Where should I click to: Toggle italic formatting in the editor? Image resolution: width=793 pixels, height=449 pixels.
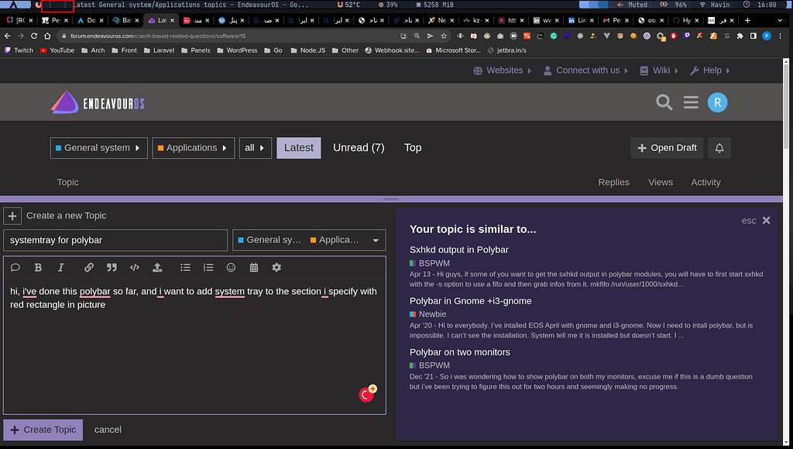point(60,267)
